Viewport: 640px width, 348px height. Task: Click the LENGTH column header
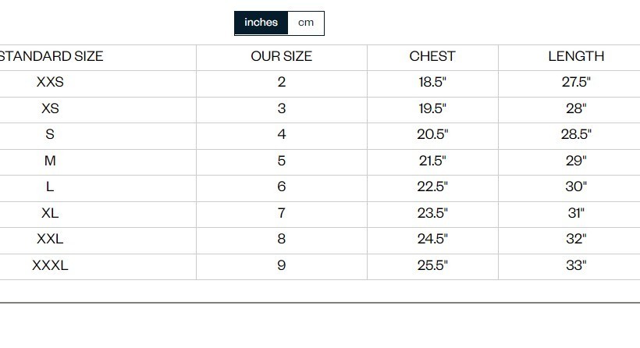tap(576, 56)
